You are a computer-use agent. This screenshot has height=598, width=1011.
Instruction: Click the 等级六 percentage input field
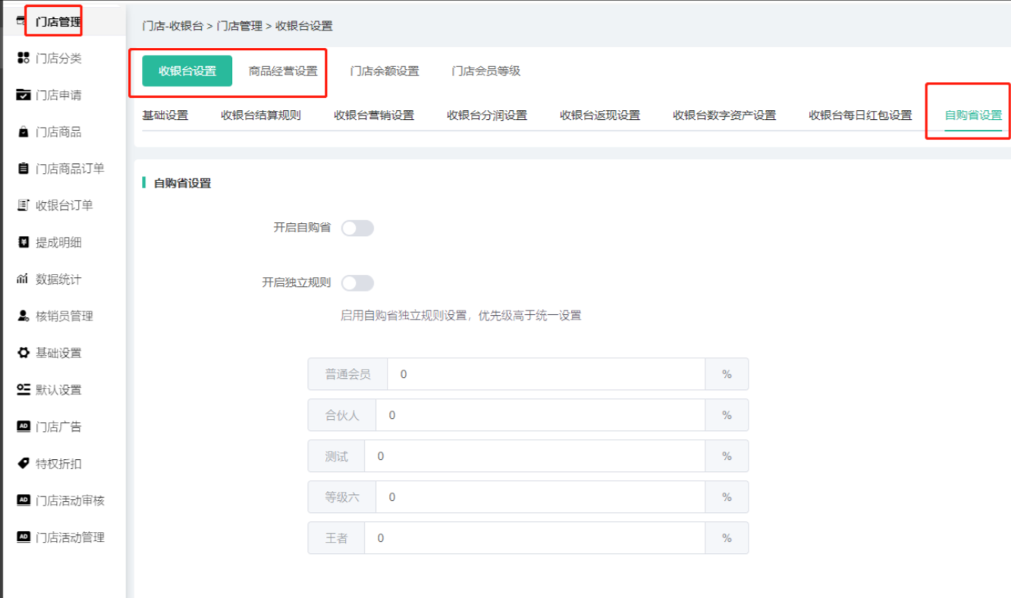click(540, 497)
